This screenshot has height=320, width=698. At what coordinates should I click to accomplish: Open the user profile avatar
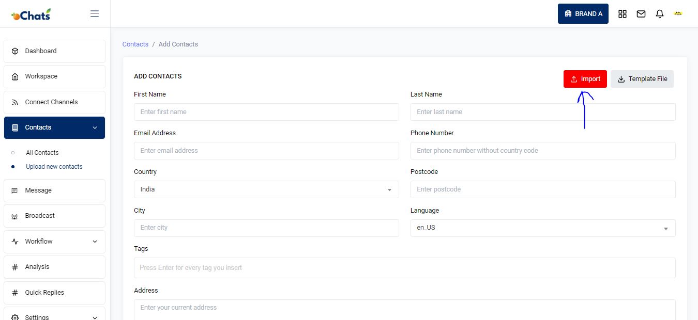click(x=678, y=14)
